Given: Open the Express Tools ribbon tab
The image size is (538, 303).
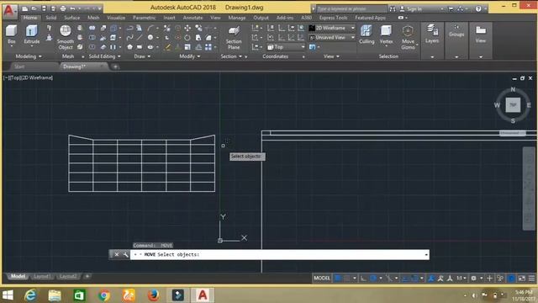Looking at the screenshot, I should click(x=333, y=18).
